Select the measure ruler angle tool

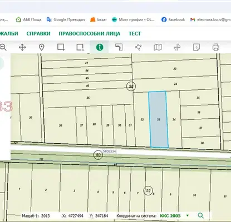point(119,47)
